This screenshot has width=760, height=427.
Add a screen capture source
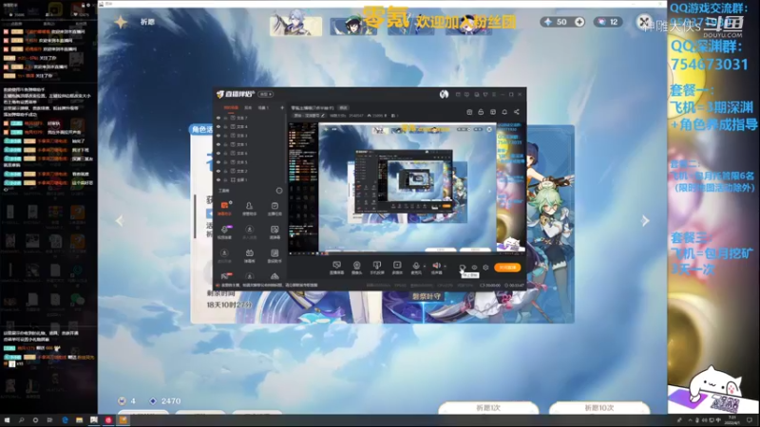point(337,268)
